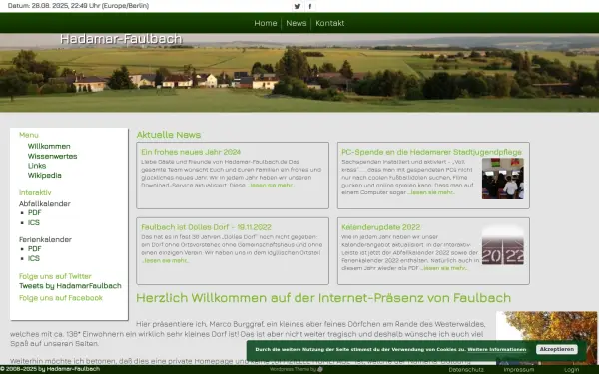Viewport: 599px width, 374px height.
Task: Open Kontakt in navigation bar
Action: [x=330, y=23]
